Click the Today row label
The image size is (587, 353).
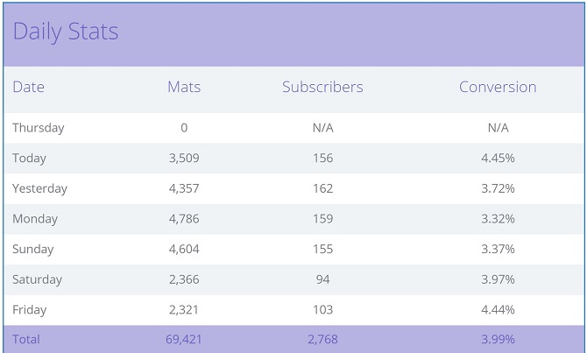[x=29, y=159]
